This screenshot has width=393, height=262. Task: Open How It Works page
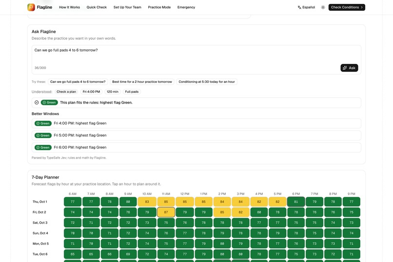[69, 7]
